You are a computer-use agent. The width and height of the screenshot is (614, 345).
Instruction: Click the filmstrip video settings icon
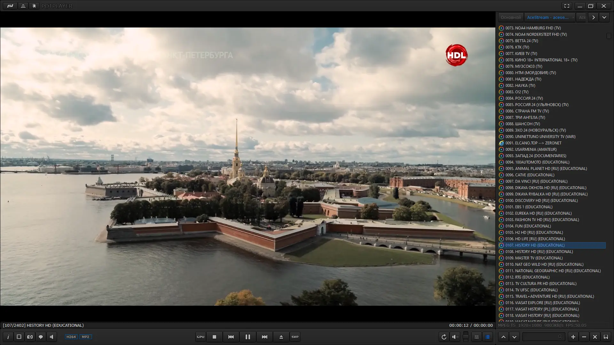[19, 337]
